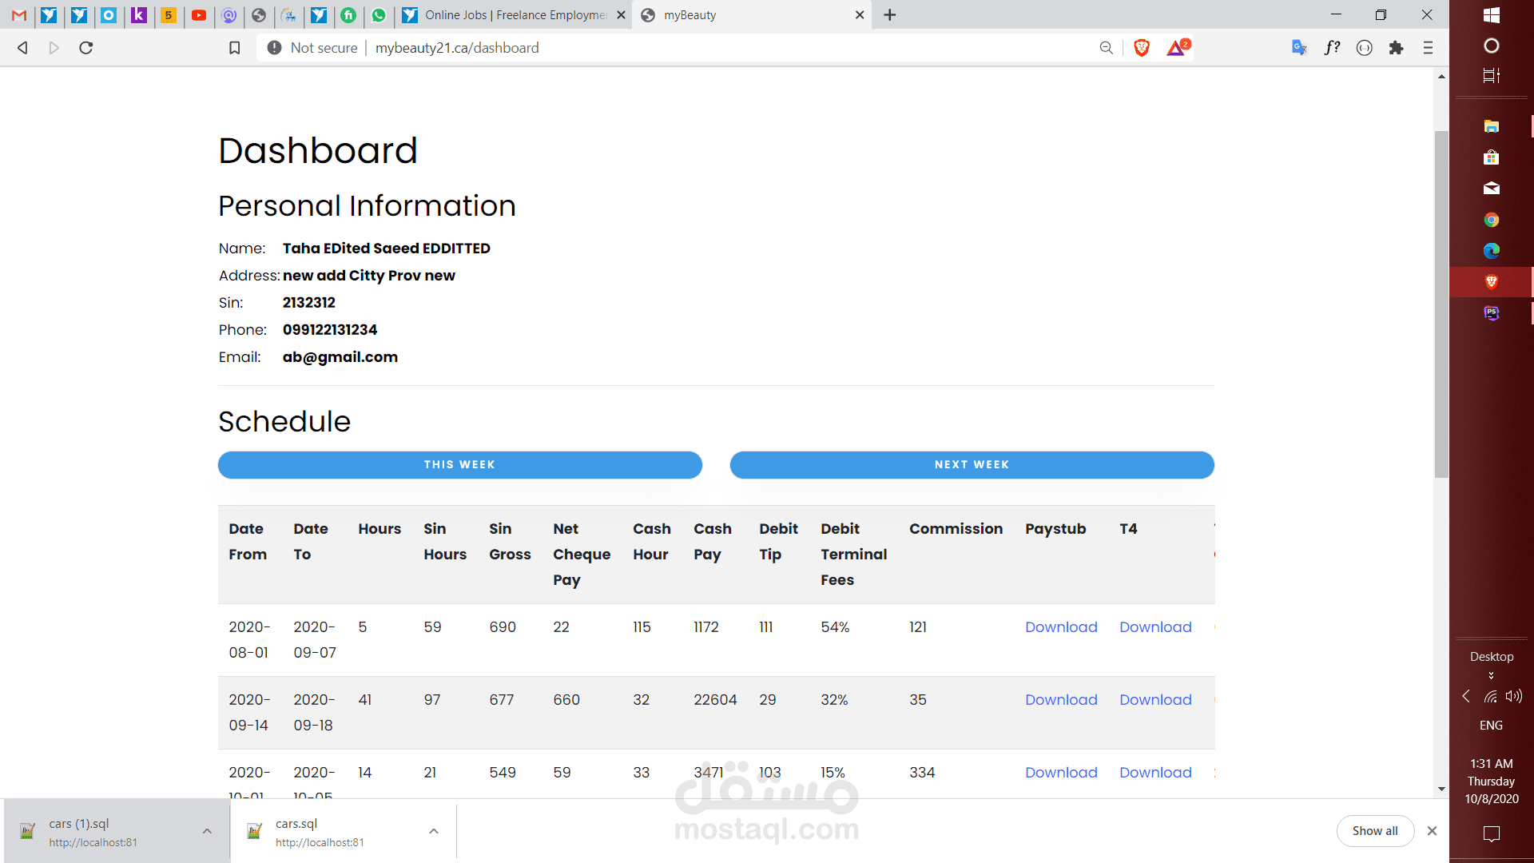This screenshot has height=863, width=1534.
Task: Reload the dashboard page
Action: click(86, 48)
